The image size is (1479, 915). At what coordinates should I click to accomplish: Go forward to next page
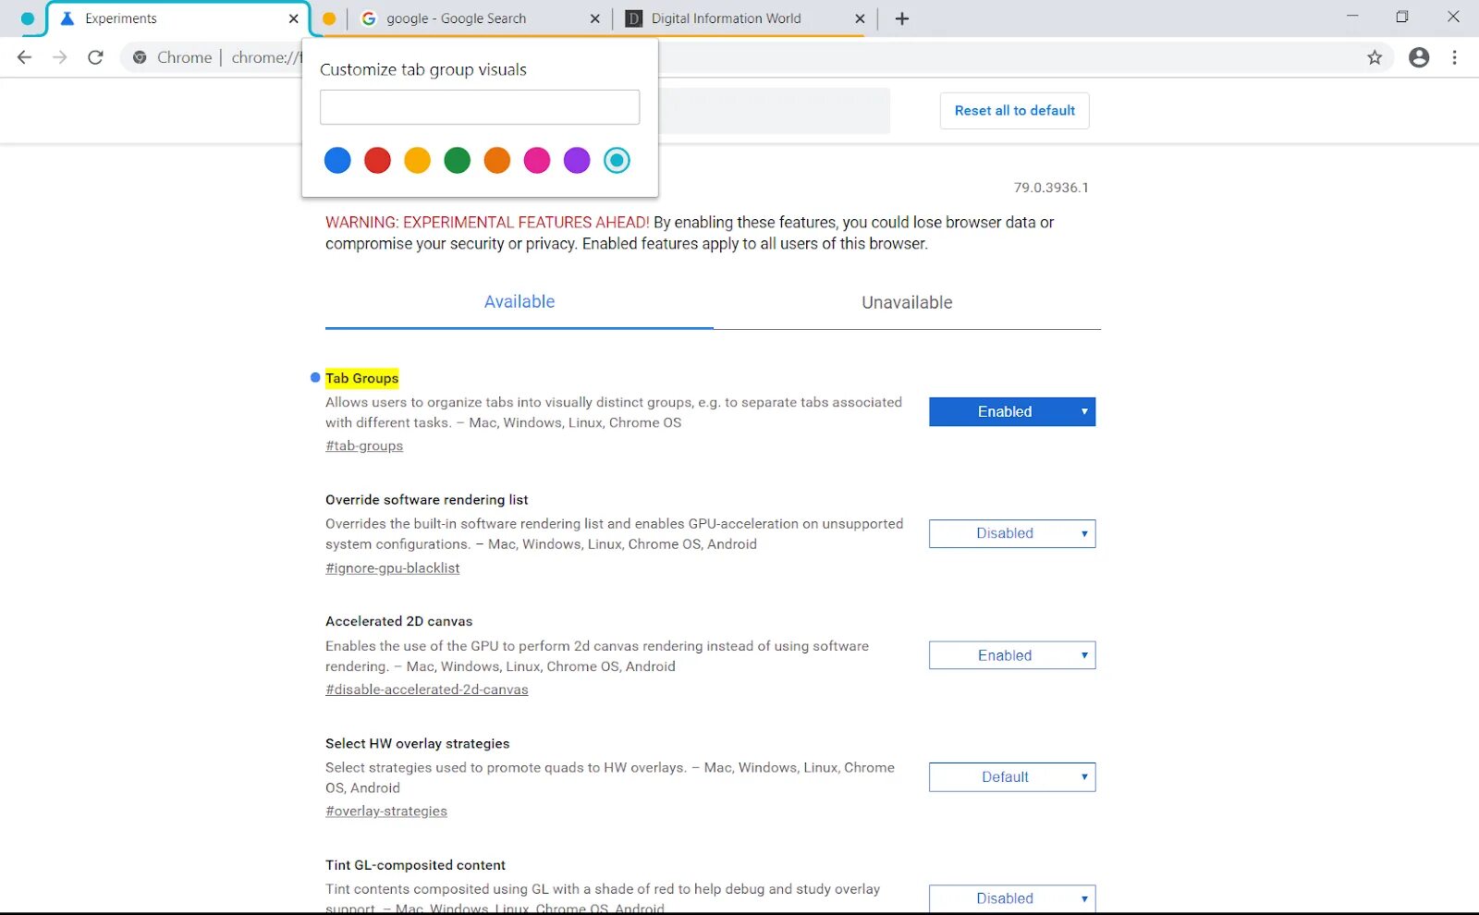60,57
